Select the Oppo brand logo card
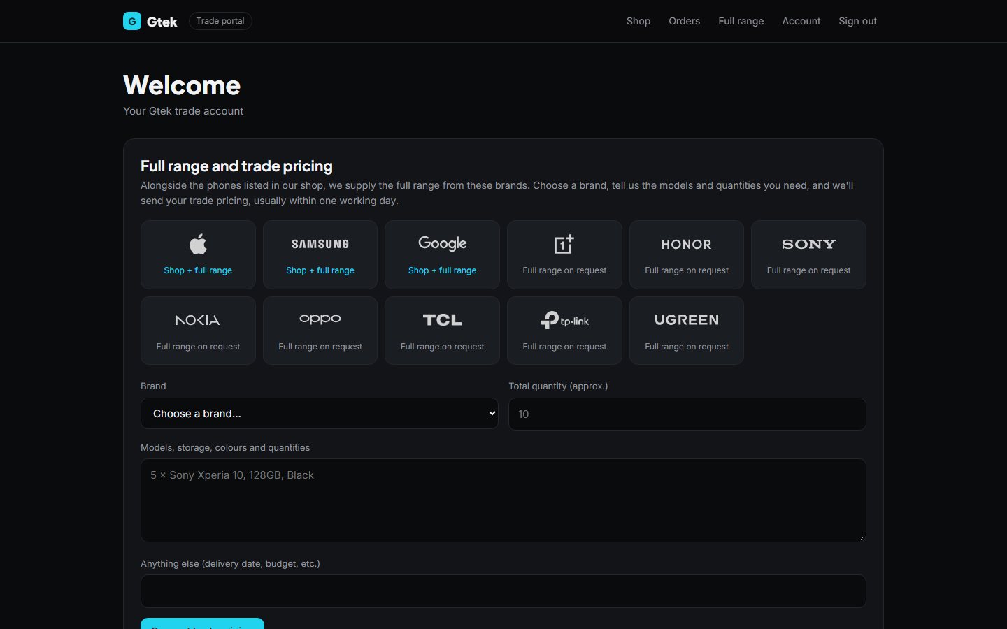1007x629 pixels. click(x=320, y=331)
